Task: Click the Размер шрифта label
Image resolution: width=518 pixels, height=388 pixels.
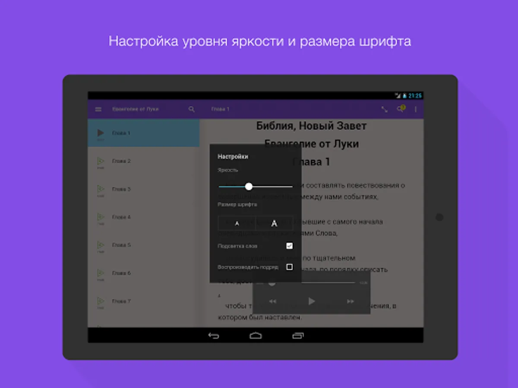Action: 237,205
